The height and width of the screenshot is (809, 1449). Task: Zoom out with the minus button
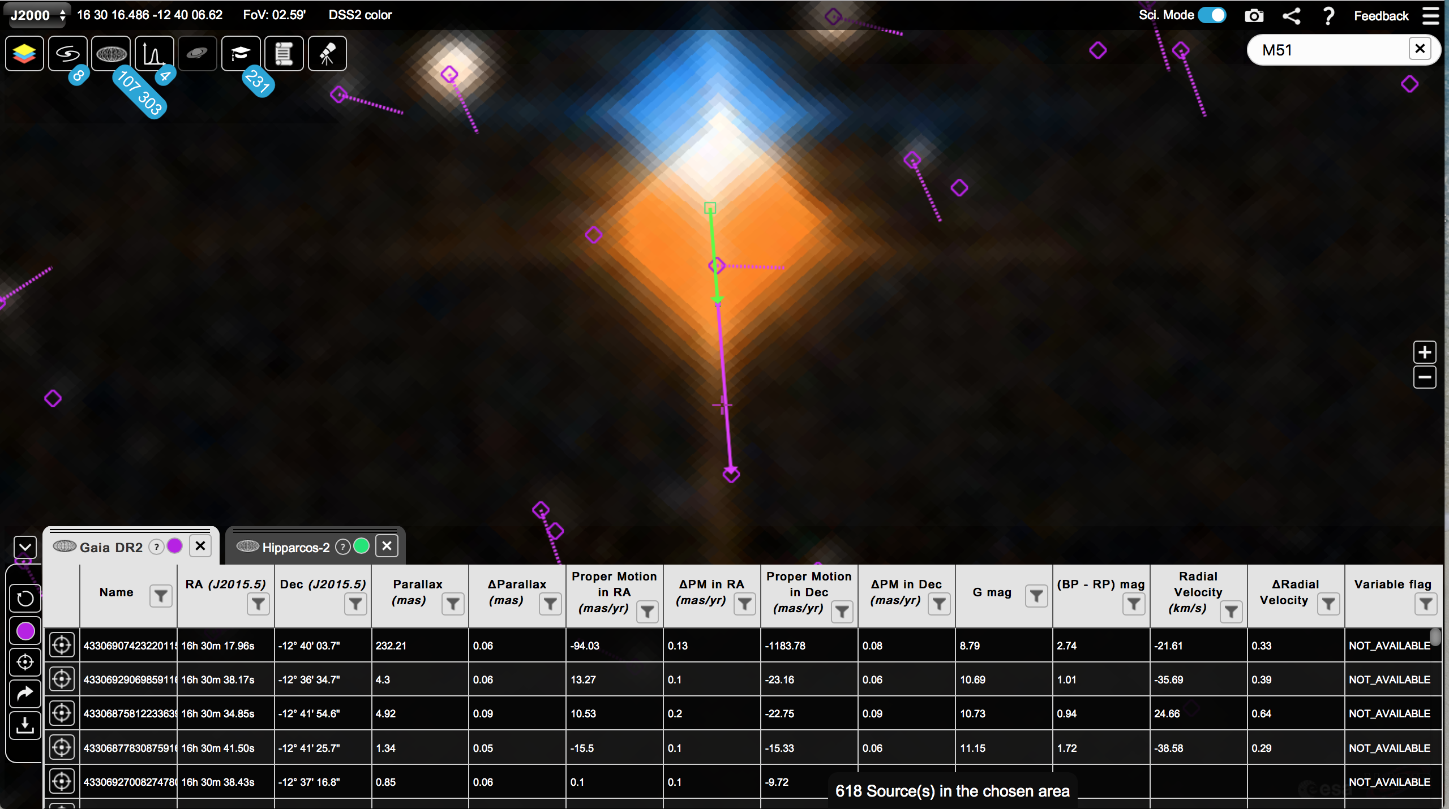tap(1425, 377)
